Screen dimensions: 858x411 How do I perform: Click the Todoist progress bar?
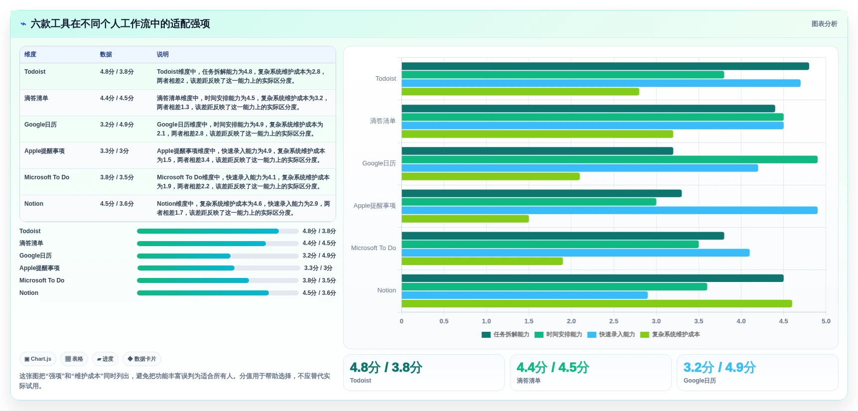point(218,231)
